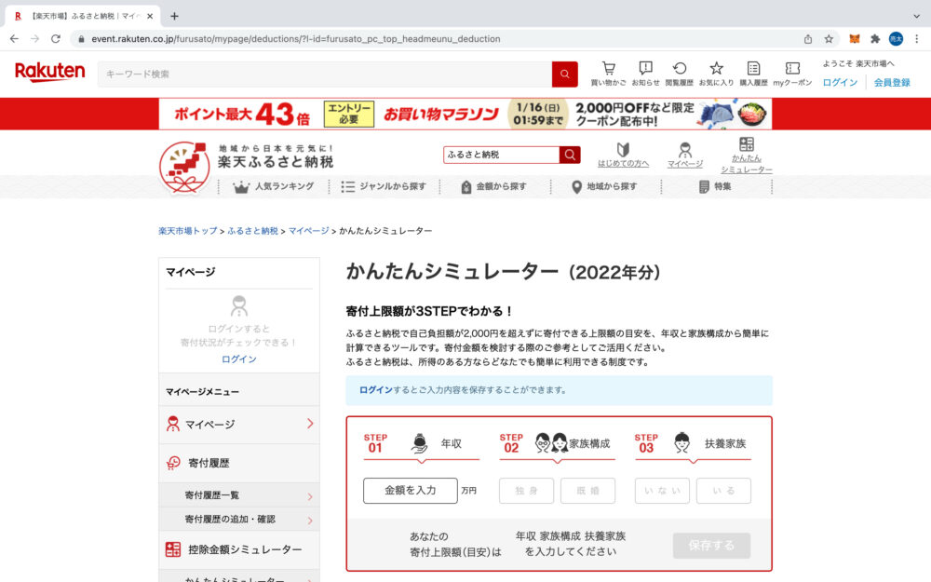Viewport: 931px width, 582px height.
Task: Open the Chrome profile avatar
Action: [x=896, y=38]
